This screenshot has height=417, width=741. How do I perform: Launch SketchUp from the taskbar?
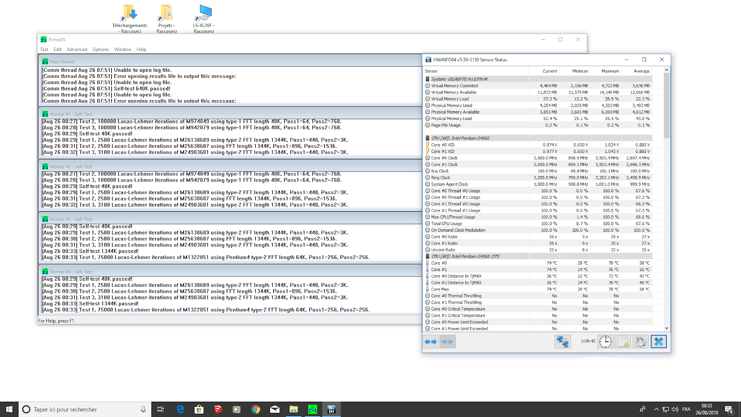(218, 409)
